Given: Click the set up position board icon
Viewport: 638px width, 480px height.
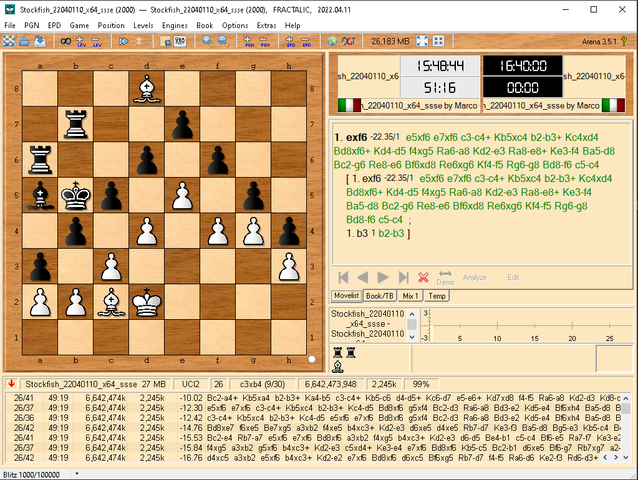Looking at the screenshot, I should 165,41.
